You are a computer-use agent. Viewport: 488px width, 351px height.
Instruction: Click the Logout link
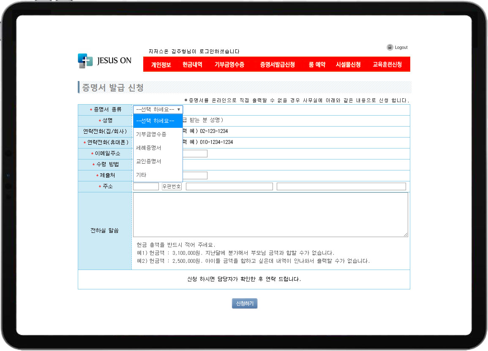401,48
